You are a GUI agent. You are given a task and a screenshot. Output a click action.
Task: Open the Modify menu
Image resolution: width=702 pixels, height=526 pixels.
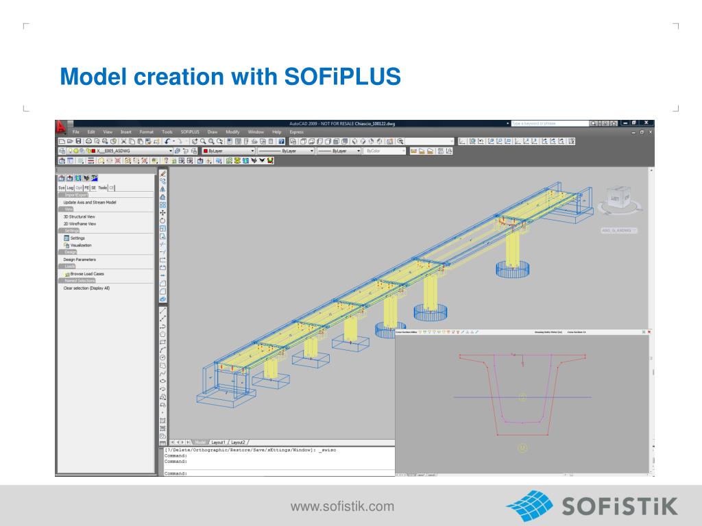point(232,132)
